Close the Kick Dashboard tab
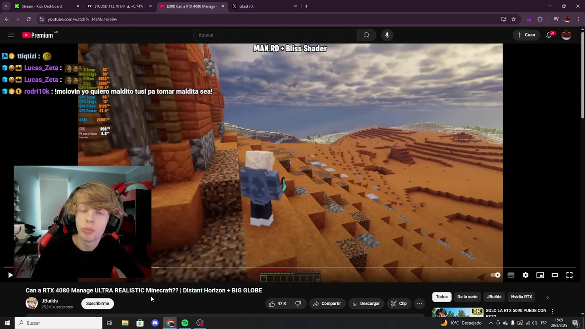 click(78, 6)
